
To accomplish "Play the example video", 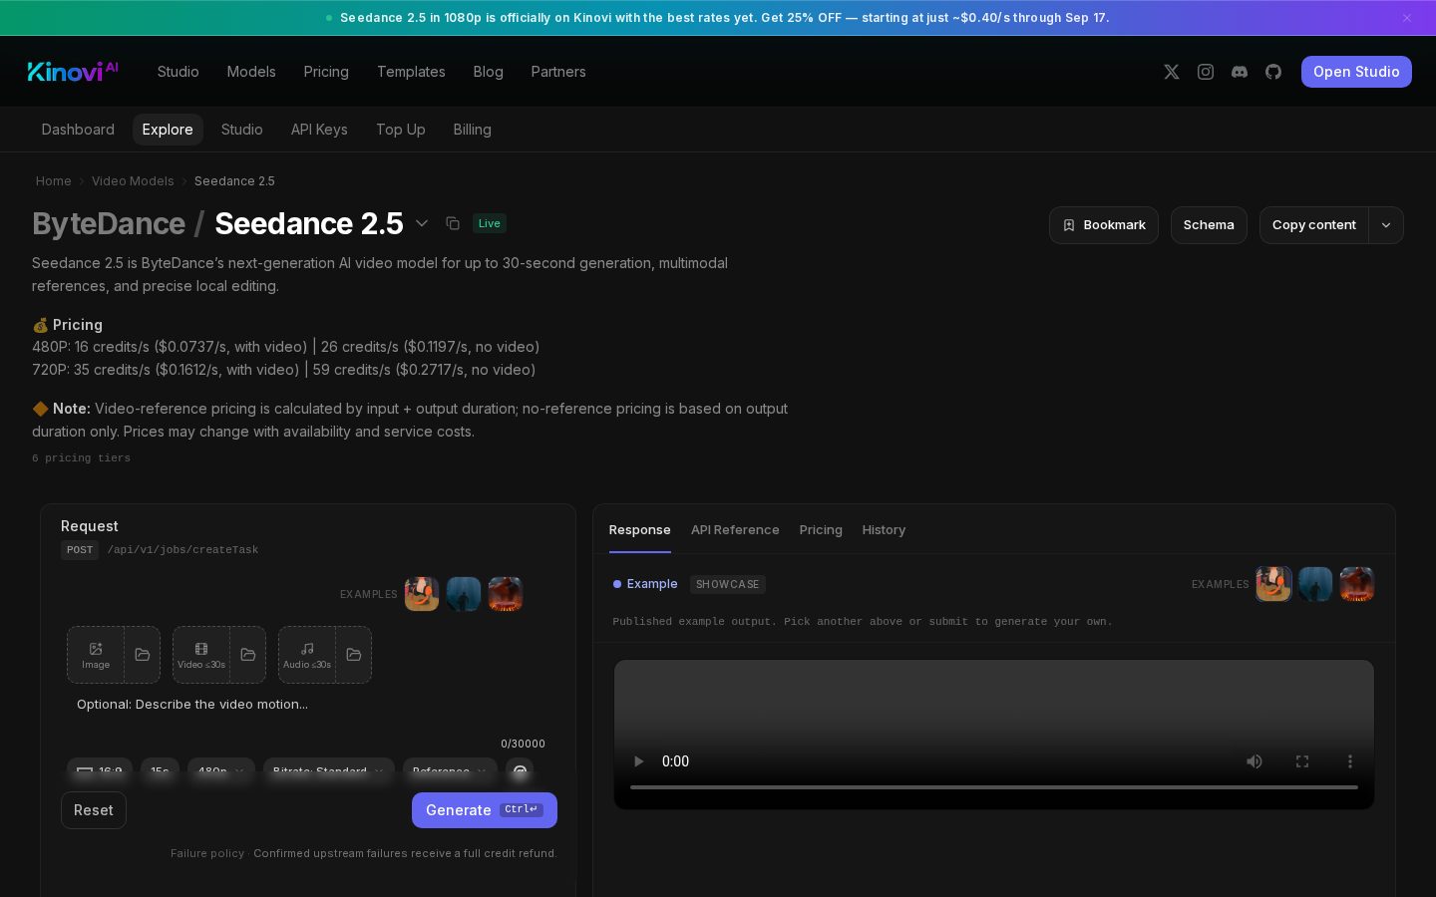I will tap(639, 761).
